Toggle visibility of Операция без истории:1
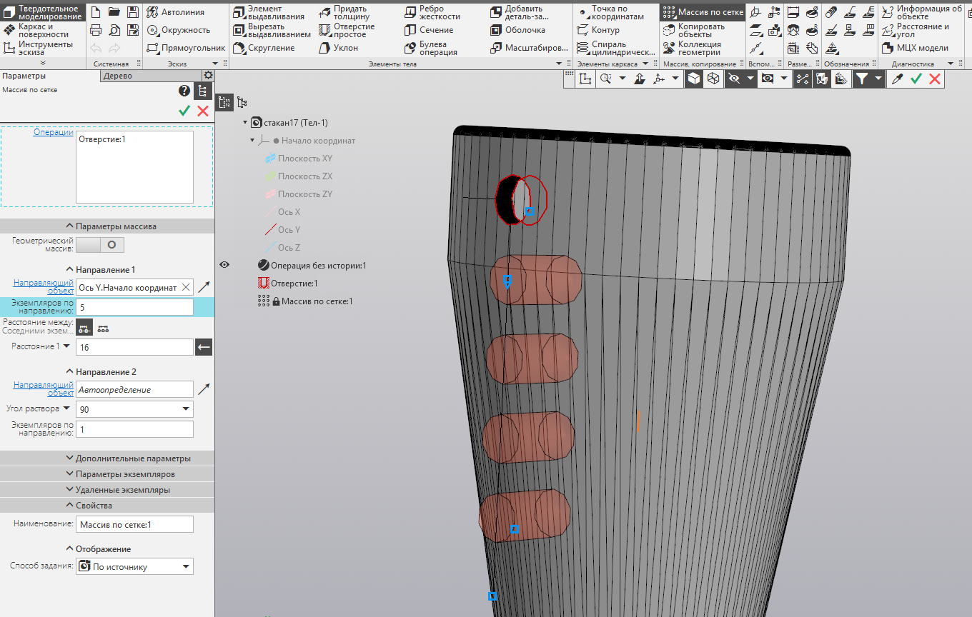Screen dimensions: 972x617 click(x=224, y=265)
